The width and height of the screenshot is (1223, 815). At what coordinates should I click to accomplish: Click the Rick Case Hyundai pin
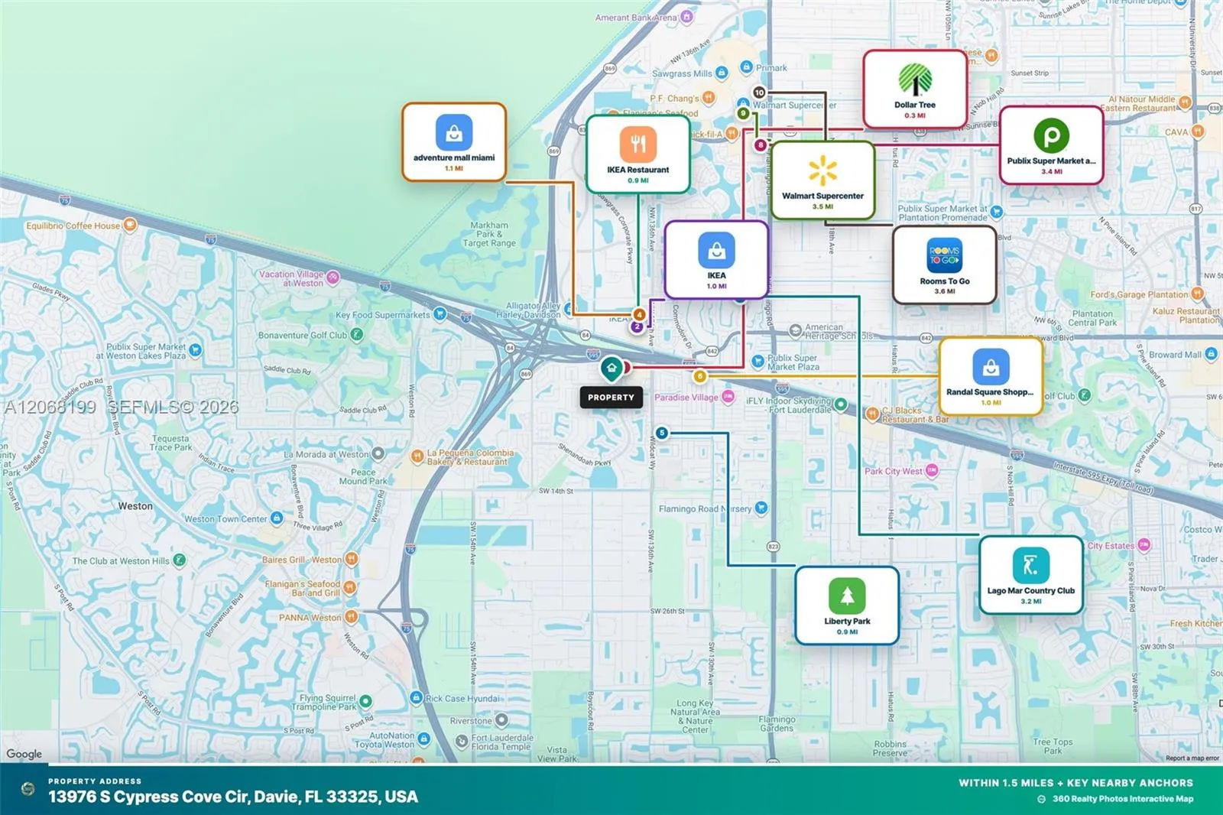pos(416,697)
